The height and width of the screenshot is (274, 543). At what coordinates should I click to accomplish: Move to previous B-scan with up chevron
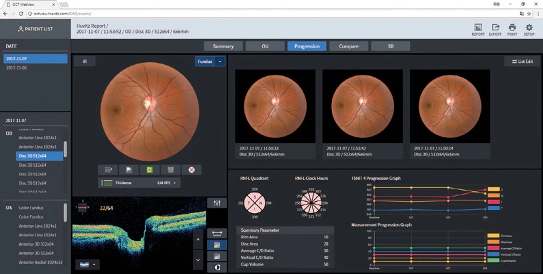pyautogui.click(x=198, y=239)
